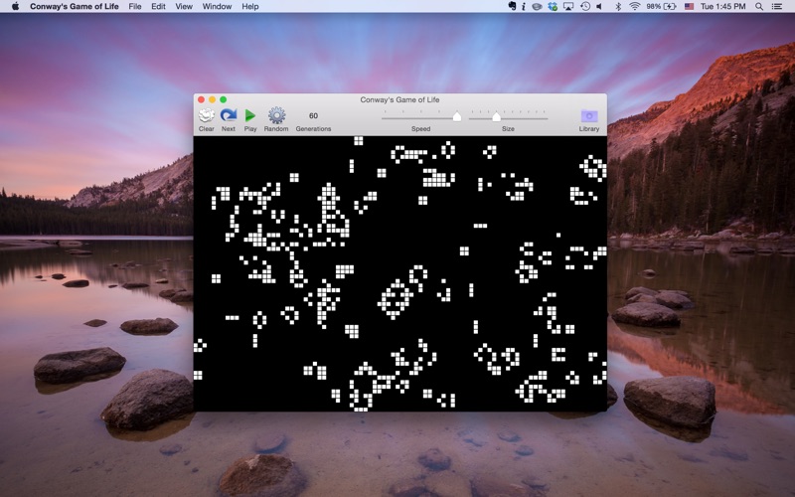Open the Edit menu
Screen dimensions: 795x497
158,6
